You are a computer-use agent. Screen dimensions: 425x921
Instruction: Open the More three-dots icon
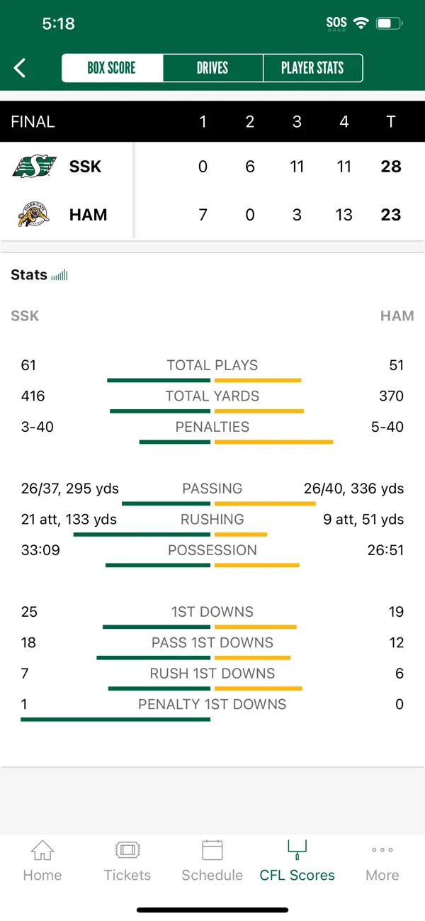click(382, 850)
